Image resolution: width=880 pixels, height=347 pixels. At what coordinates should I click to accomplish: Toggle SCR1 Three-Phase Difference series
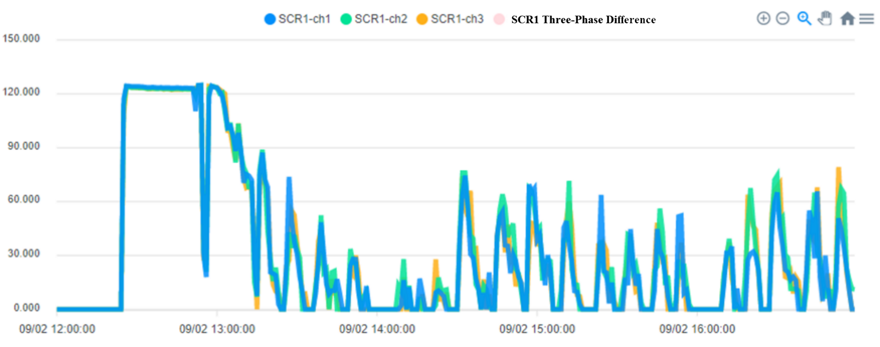(x=583, y=20)
